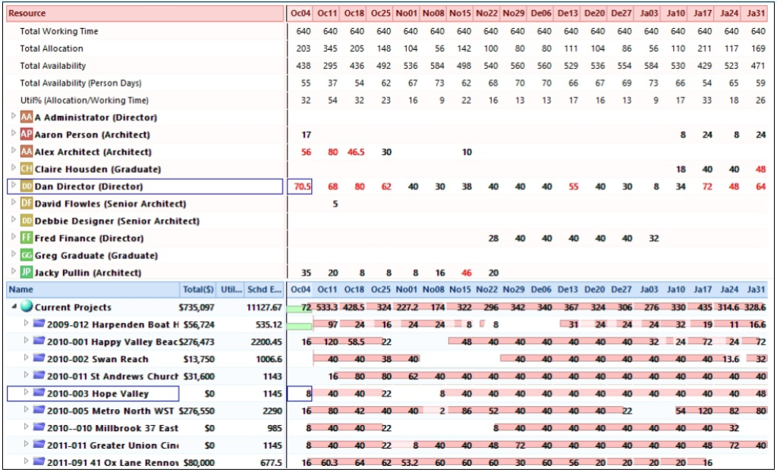Click the 2010-005 Metro North folder icon
777x472 pixels.
pyautogui.click(x=39, y=410)
